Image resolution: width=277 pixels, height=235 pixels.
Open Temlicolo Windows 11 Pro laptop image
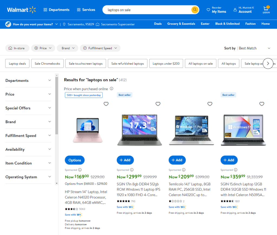192,130
